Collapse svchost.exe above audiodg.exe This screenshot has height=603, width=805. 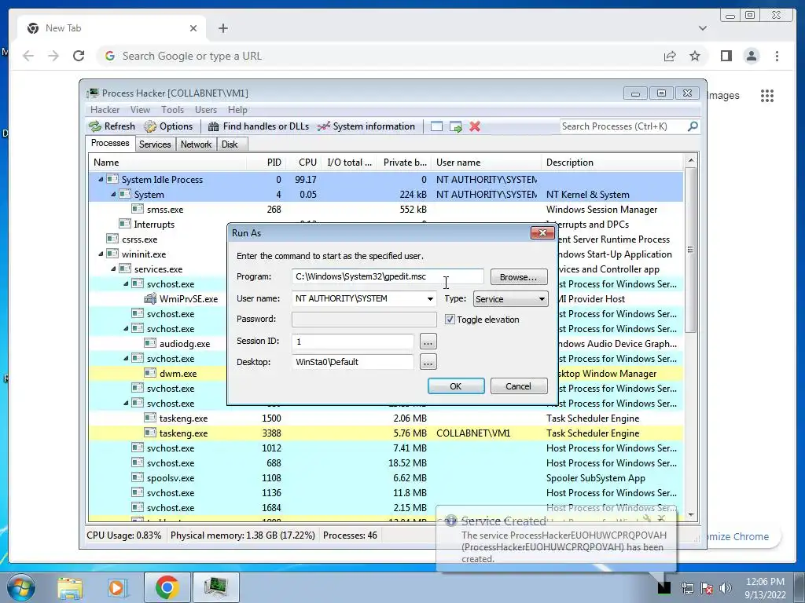126,328
